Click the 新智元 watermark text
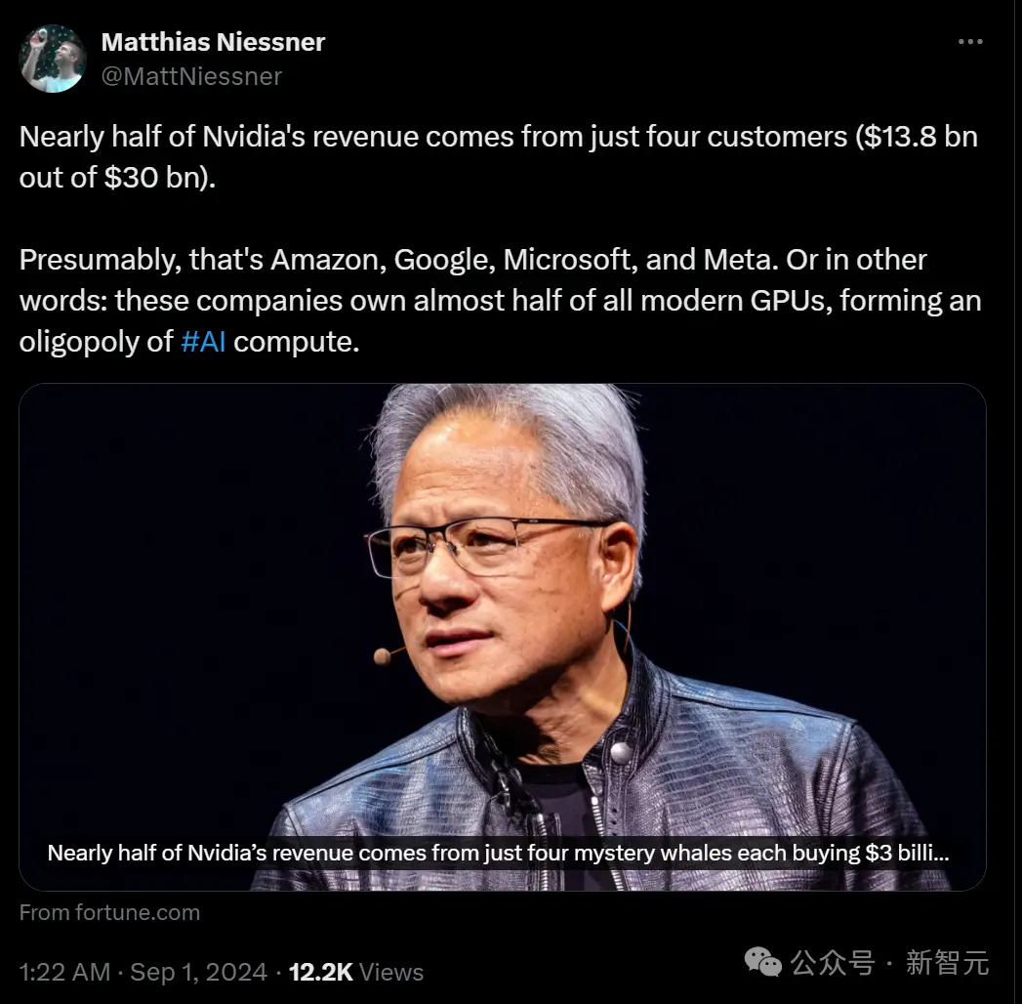The height and width of the screenshot is (1004, 1022). [x=947, y=963]
